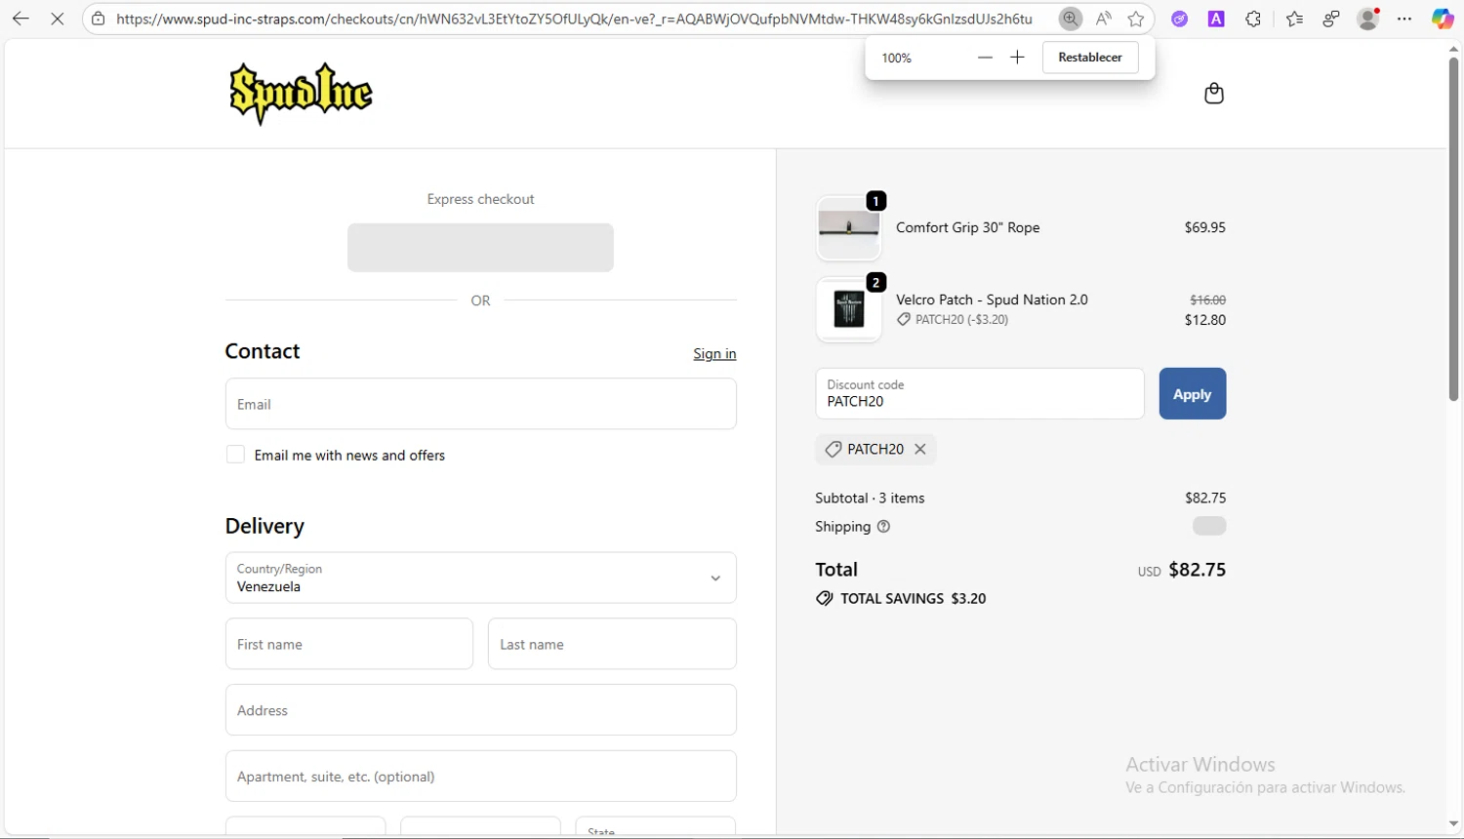The image size is (1464, 839).
Task: Click scrollbar up arrow
Action: click(1453, 48)
